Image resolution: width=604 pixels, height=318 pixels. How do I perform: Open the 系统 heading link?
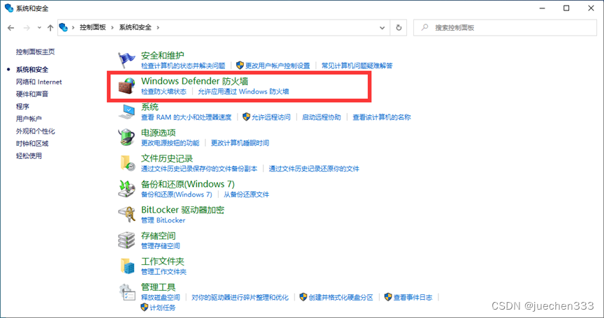coord(150,107)
